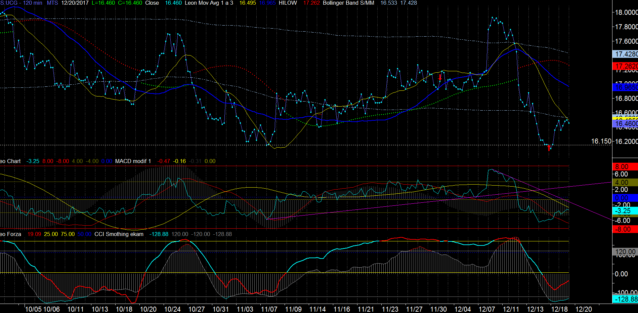The width and height of the screenshot is (638, 313).
Task: Select the gray 120.00 tag on CCI axis
Action: pos(625,252)
